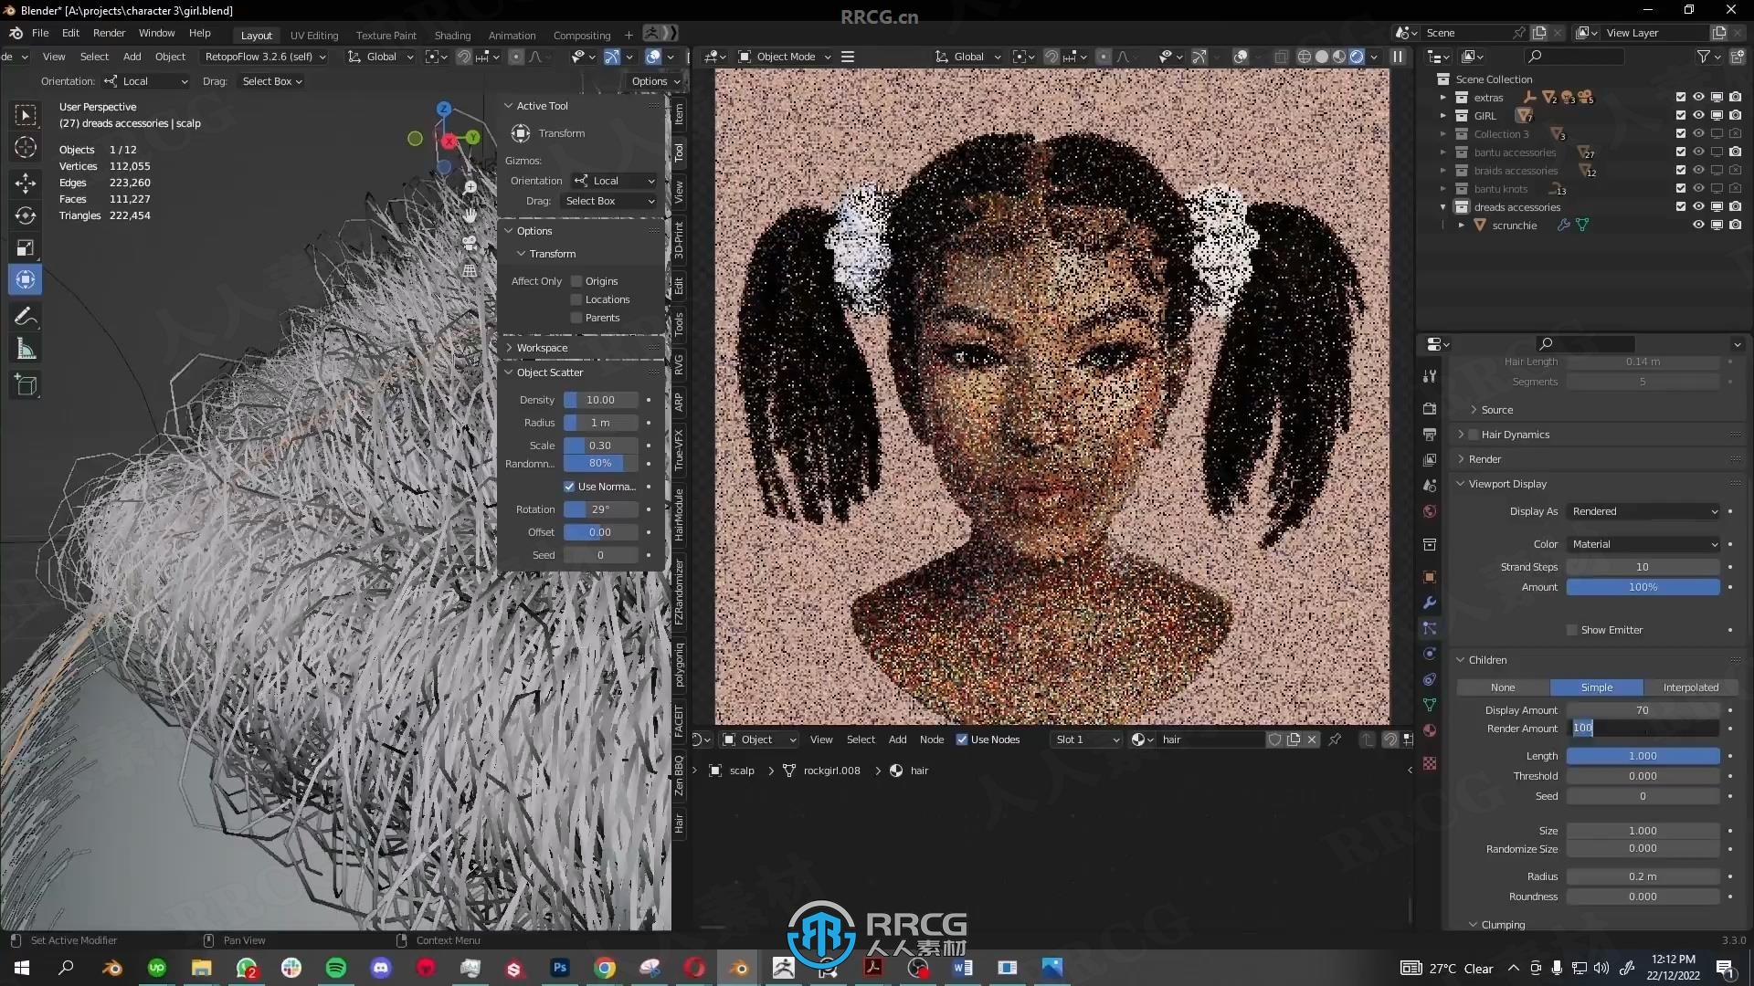
Task: Expand the Clumping section in hair settings
Action: click(x=1502, y=923)
